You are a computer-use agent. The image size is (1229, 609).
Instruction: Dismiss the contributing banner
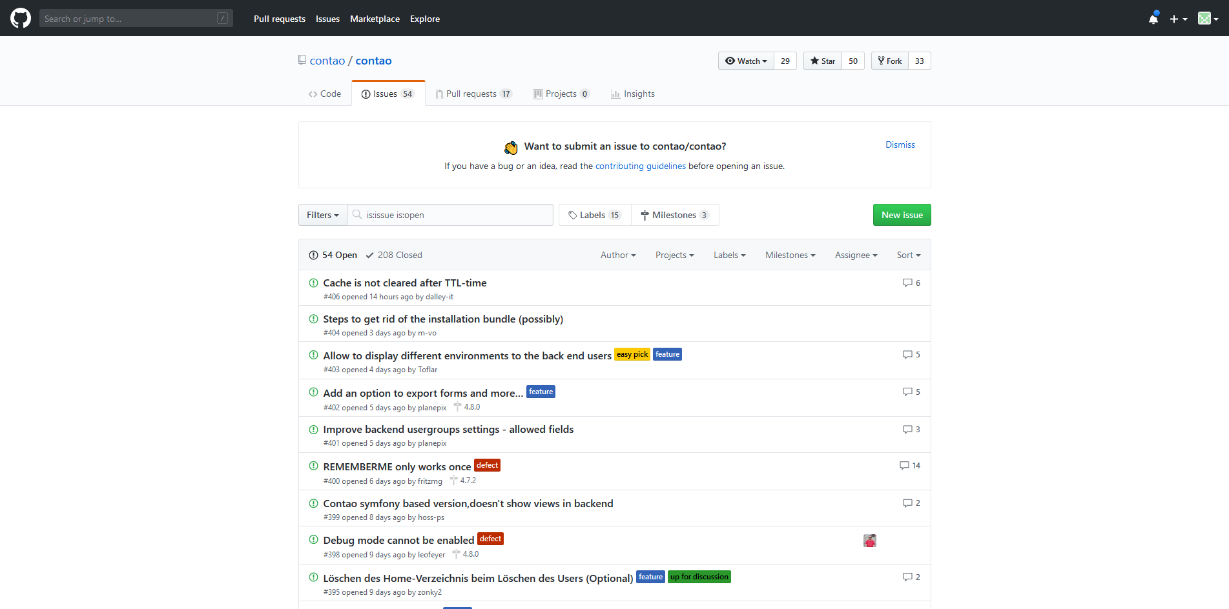(x=900, y=145)
